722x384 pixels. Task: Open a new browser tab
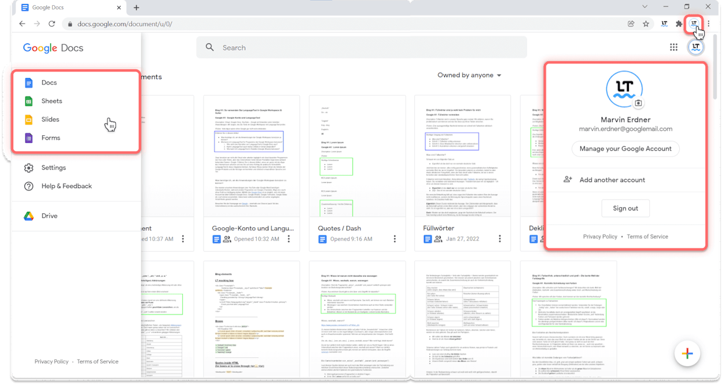pyautogui.click(x=137, y=8)
